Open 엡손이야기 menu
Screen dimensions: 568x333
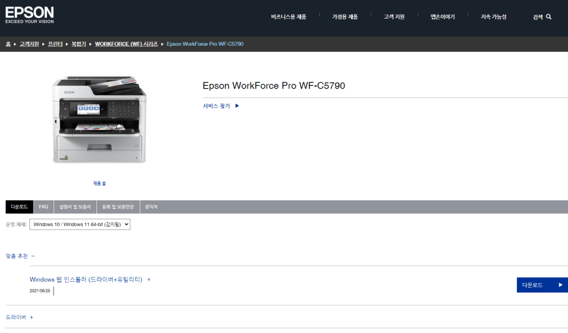(442, 16)
